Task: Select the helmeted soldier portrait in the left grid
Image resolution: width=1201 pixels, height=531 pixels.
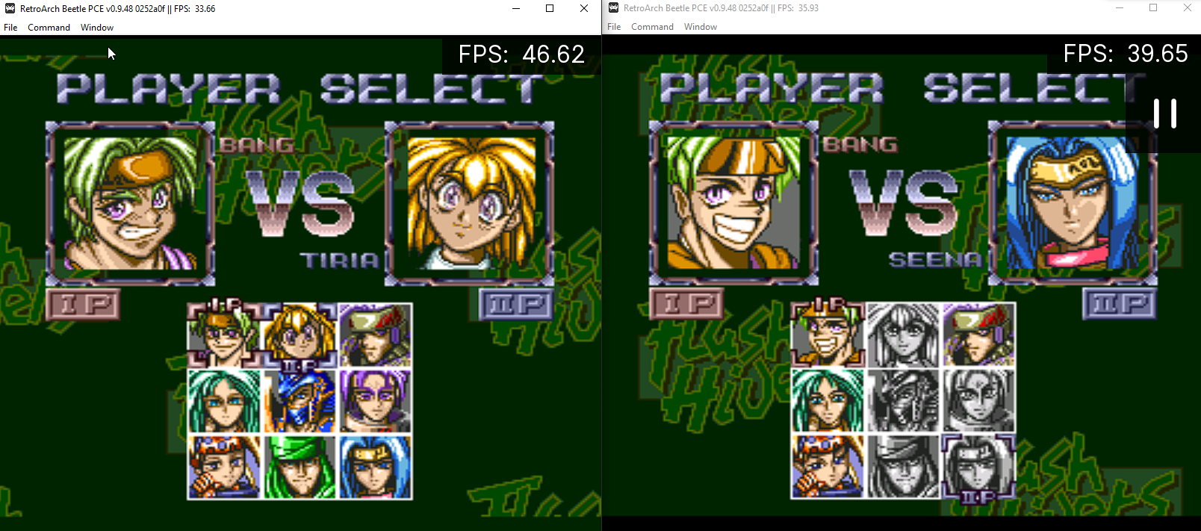Action: 375,335
